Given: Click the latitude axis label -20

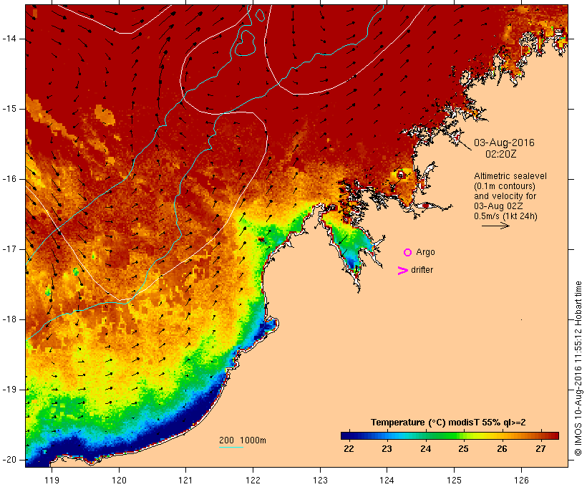Looking at the screenshot, I should coord(9,460).
